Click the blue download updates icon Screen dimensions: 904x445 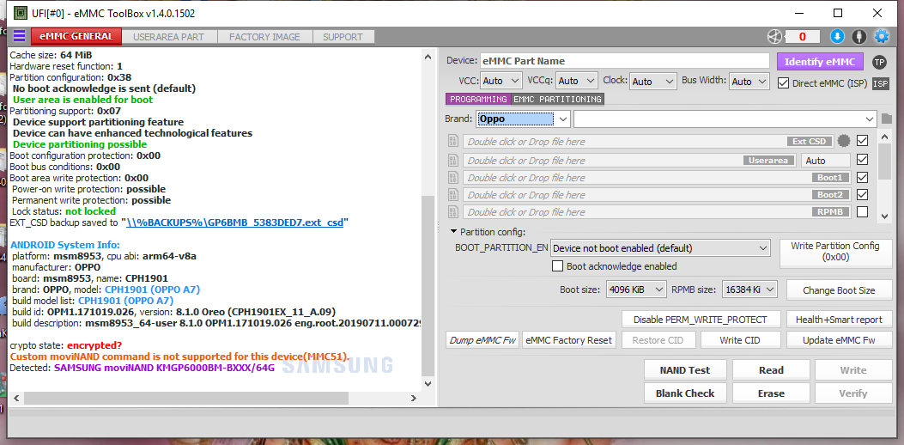[x=837, y=36]
